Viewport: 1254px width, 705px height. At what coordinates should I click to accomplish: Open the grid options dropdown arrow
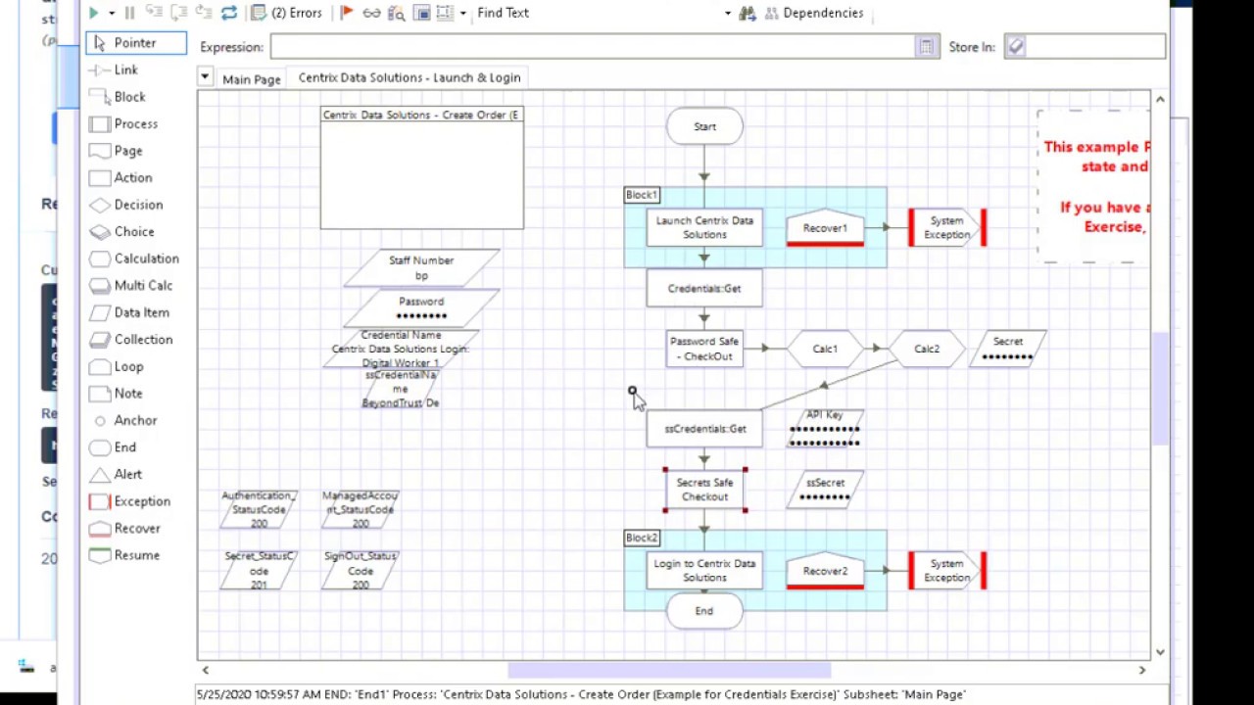pos(462,13)
